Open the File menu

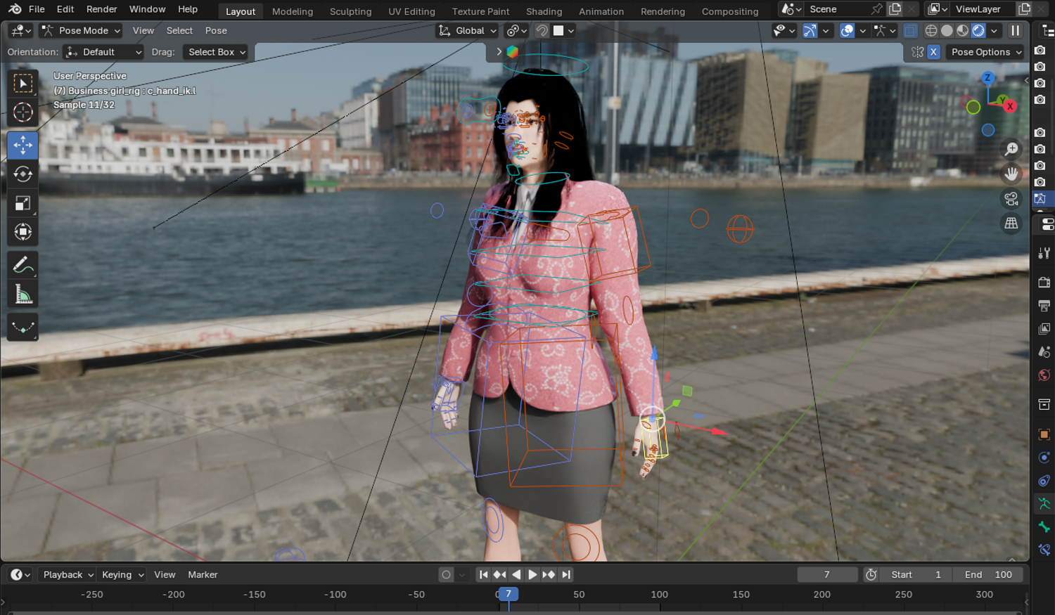coord(37,9)
